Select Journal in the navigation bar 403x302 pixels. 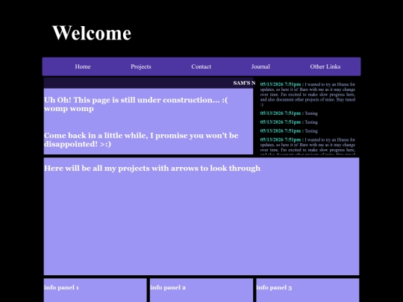[260, 67]
